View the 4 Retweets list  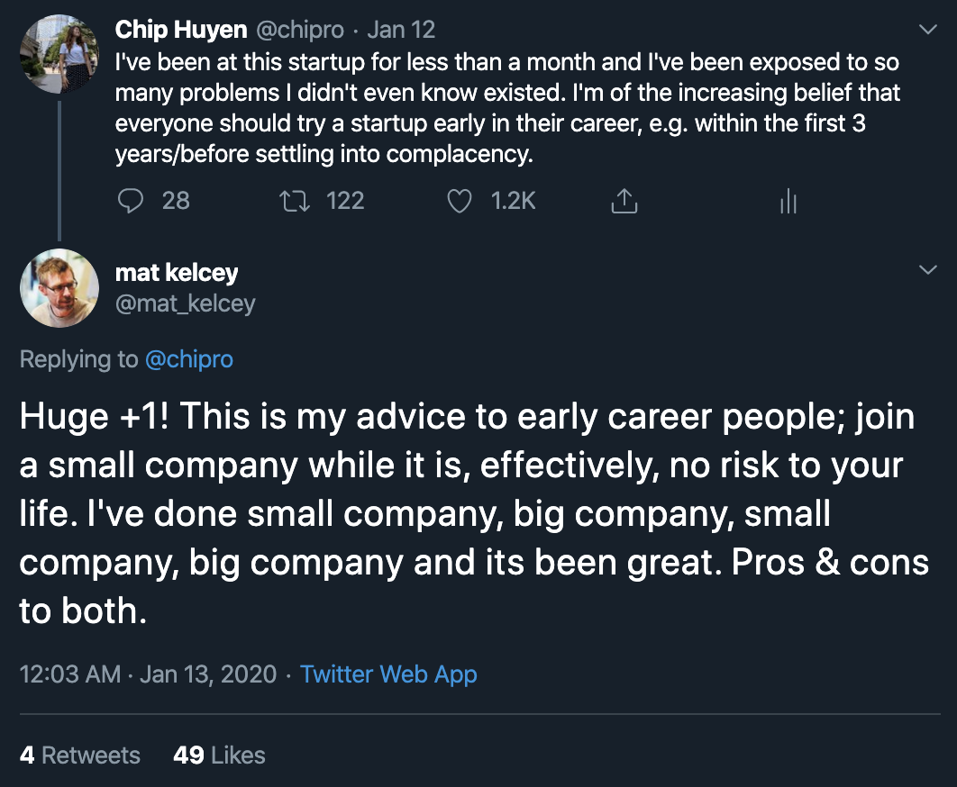click(80, 755)
